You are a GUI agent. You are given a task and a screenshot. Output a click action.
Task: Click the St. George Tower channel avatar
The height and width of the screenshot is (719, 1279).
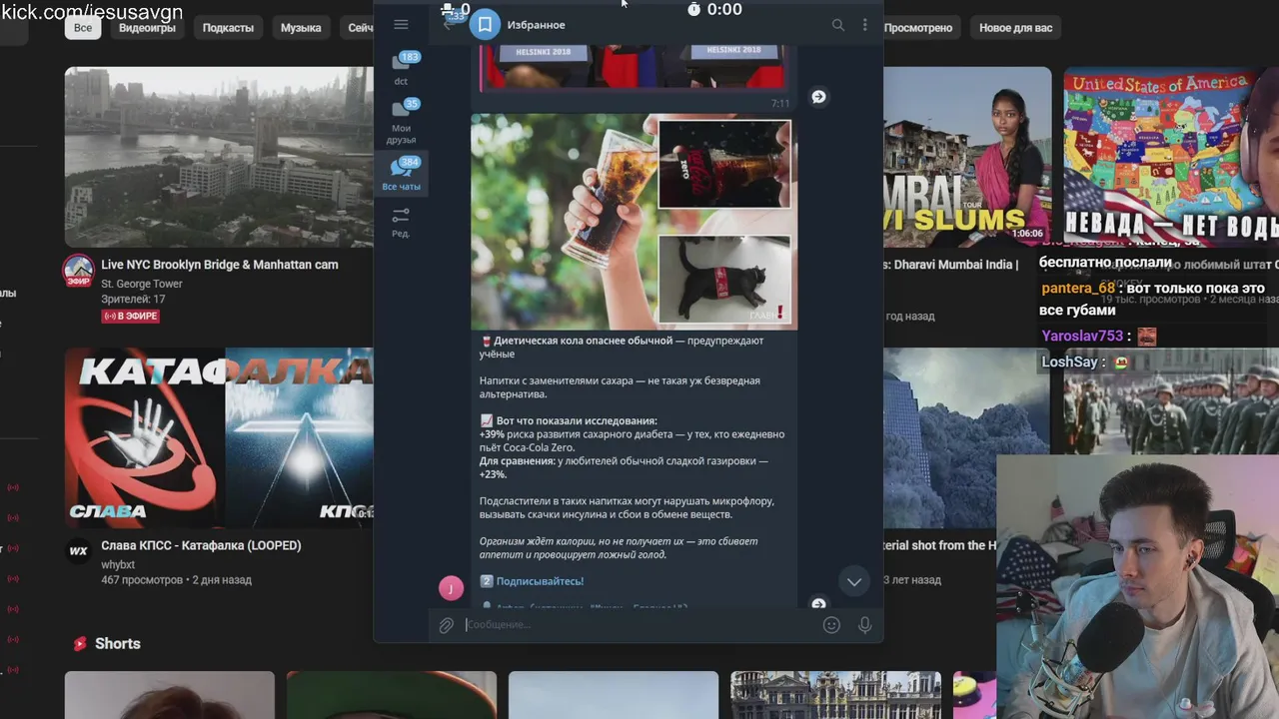coord(79,271)
